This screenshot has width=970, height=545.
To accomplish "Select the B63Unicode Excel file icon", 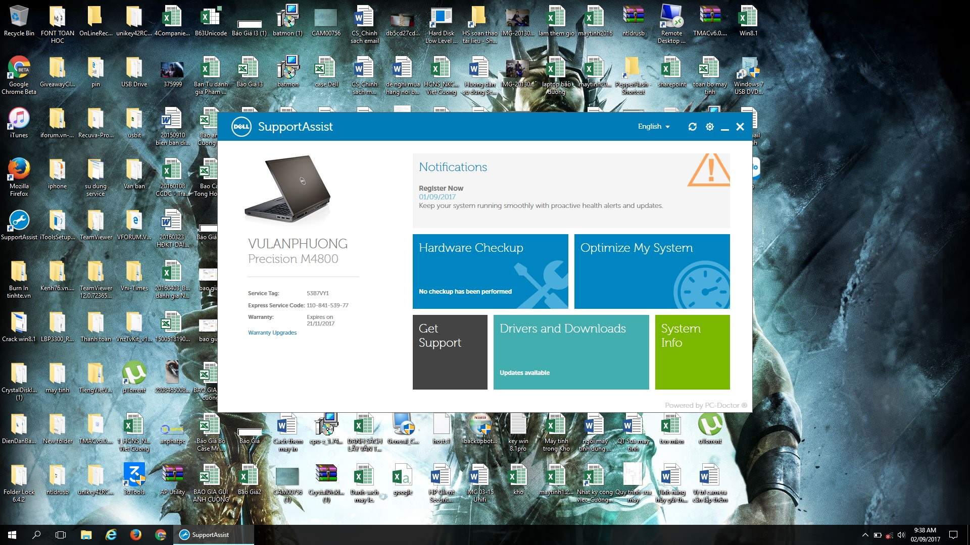I will coord(211,21).
